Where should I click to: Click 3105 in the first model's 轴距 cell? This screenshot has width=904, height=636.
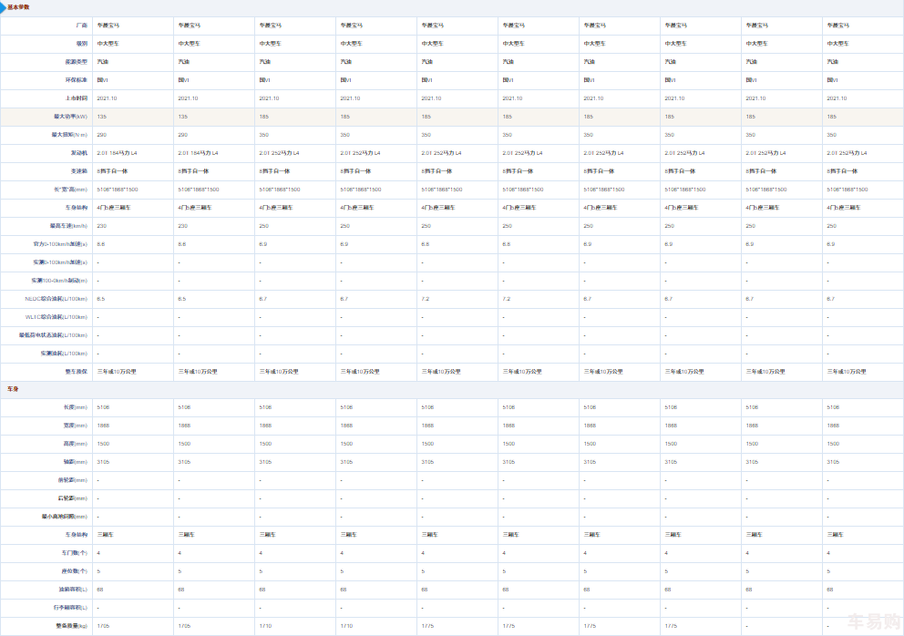coord(103,463)
